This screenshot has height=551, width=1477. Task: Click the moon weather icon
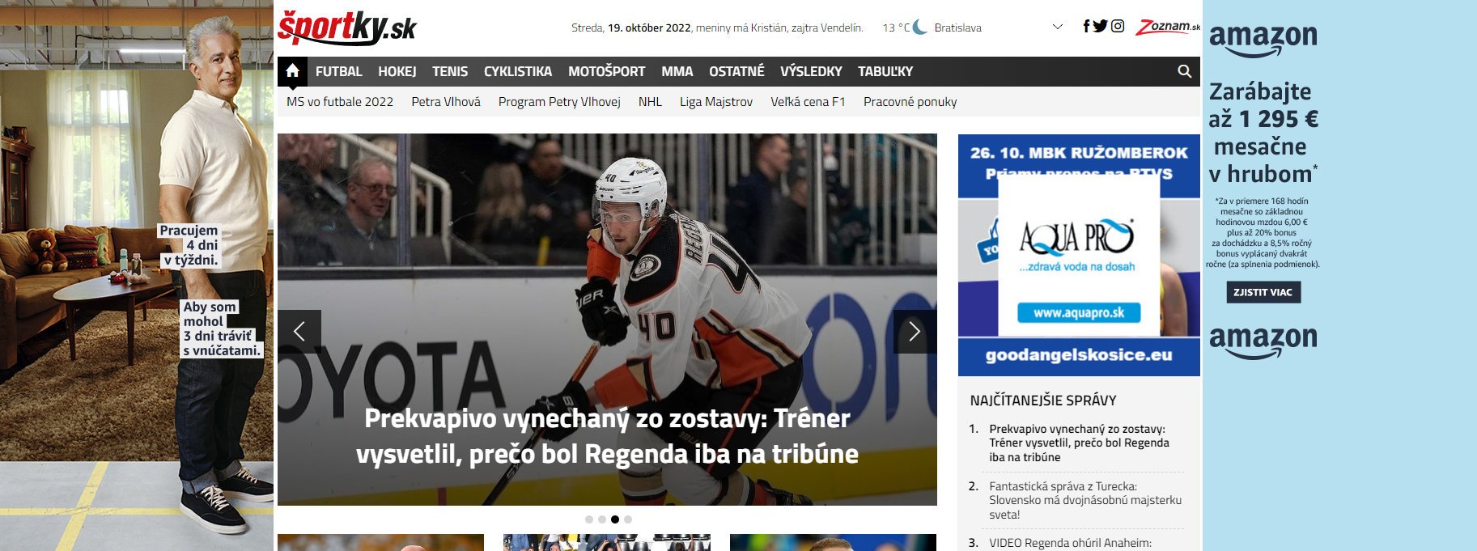coord(920,28)
